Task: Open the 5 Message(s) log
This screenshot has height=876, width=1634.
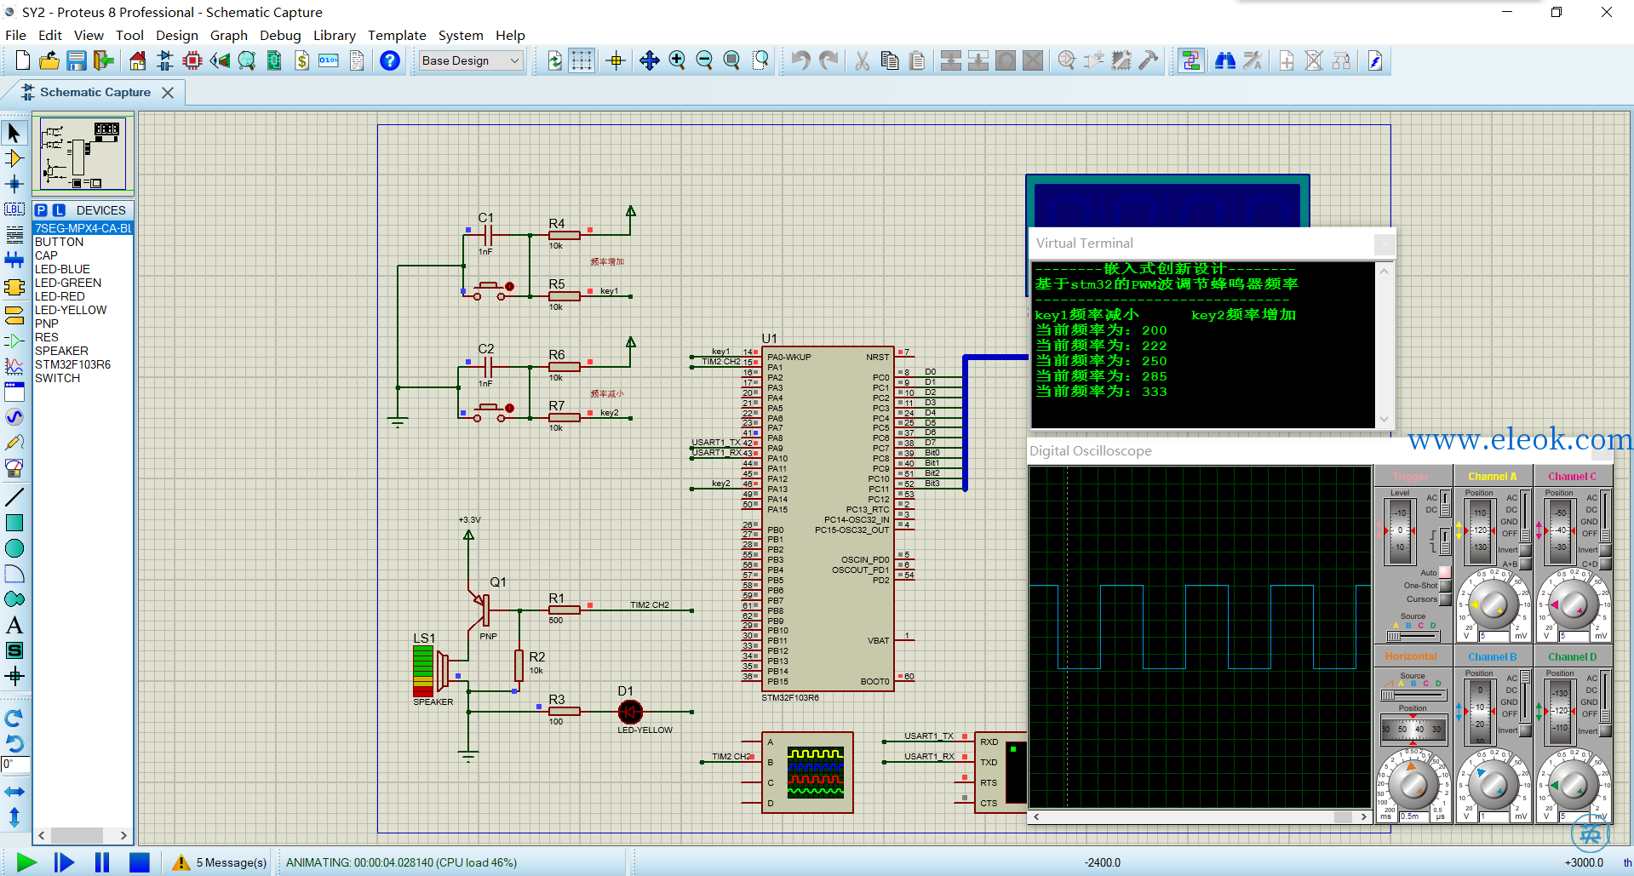Action: pos(220,862)
